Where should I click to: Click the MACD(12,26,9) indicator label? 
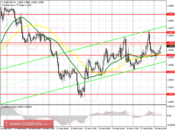pyautogui.click(x=9, y=107)
